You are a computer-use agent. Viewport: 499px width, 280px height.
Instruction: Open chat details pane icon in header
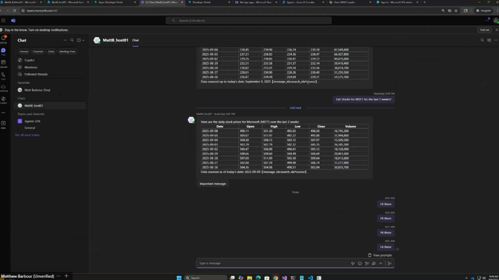point(489,40)
